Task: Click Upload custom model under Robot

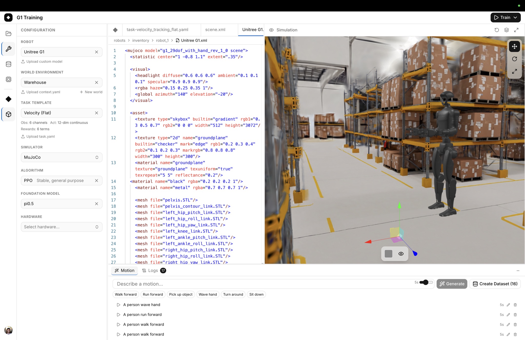Action: coord(42,61)
